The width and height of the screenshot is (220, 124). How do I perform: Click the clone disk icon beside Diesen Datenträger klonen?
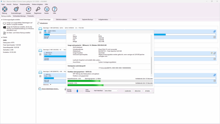(x=40, y=89)
